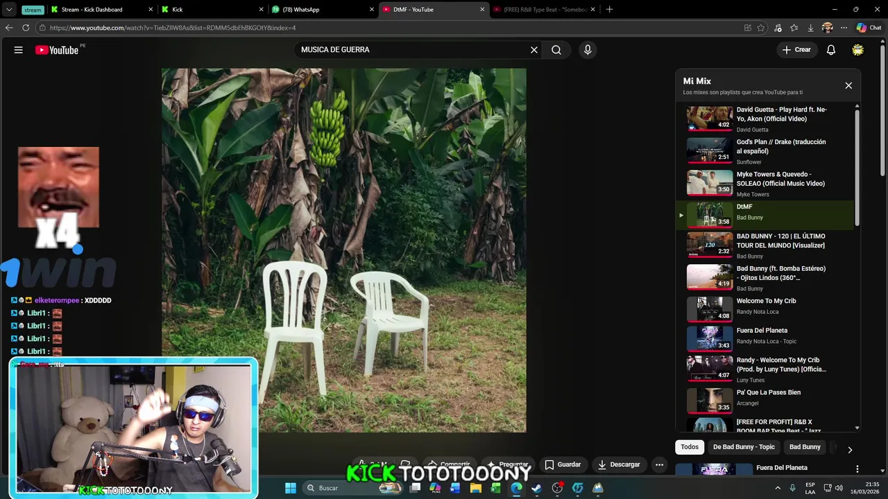Show hidden system tray icons
The image size is (888, 499).
[x=778, y=488]
